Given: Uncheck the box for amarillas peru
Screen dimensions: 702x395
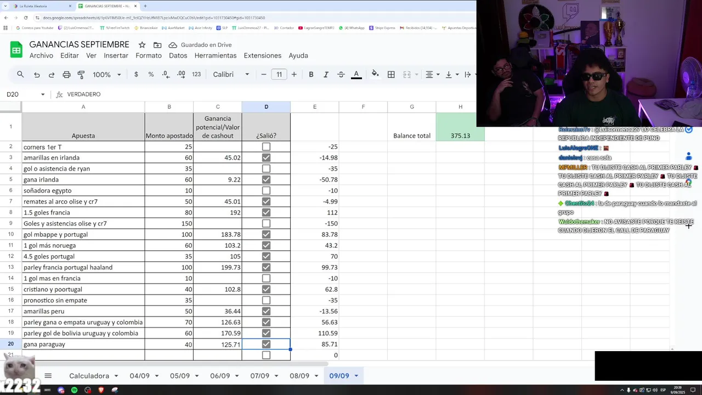Looking at the screenshot, I should pos(266,311).
